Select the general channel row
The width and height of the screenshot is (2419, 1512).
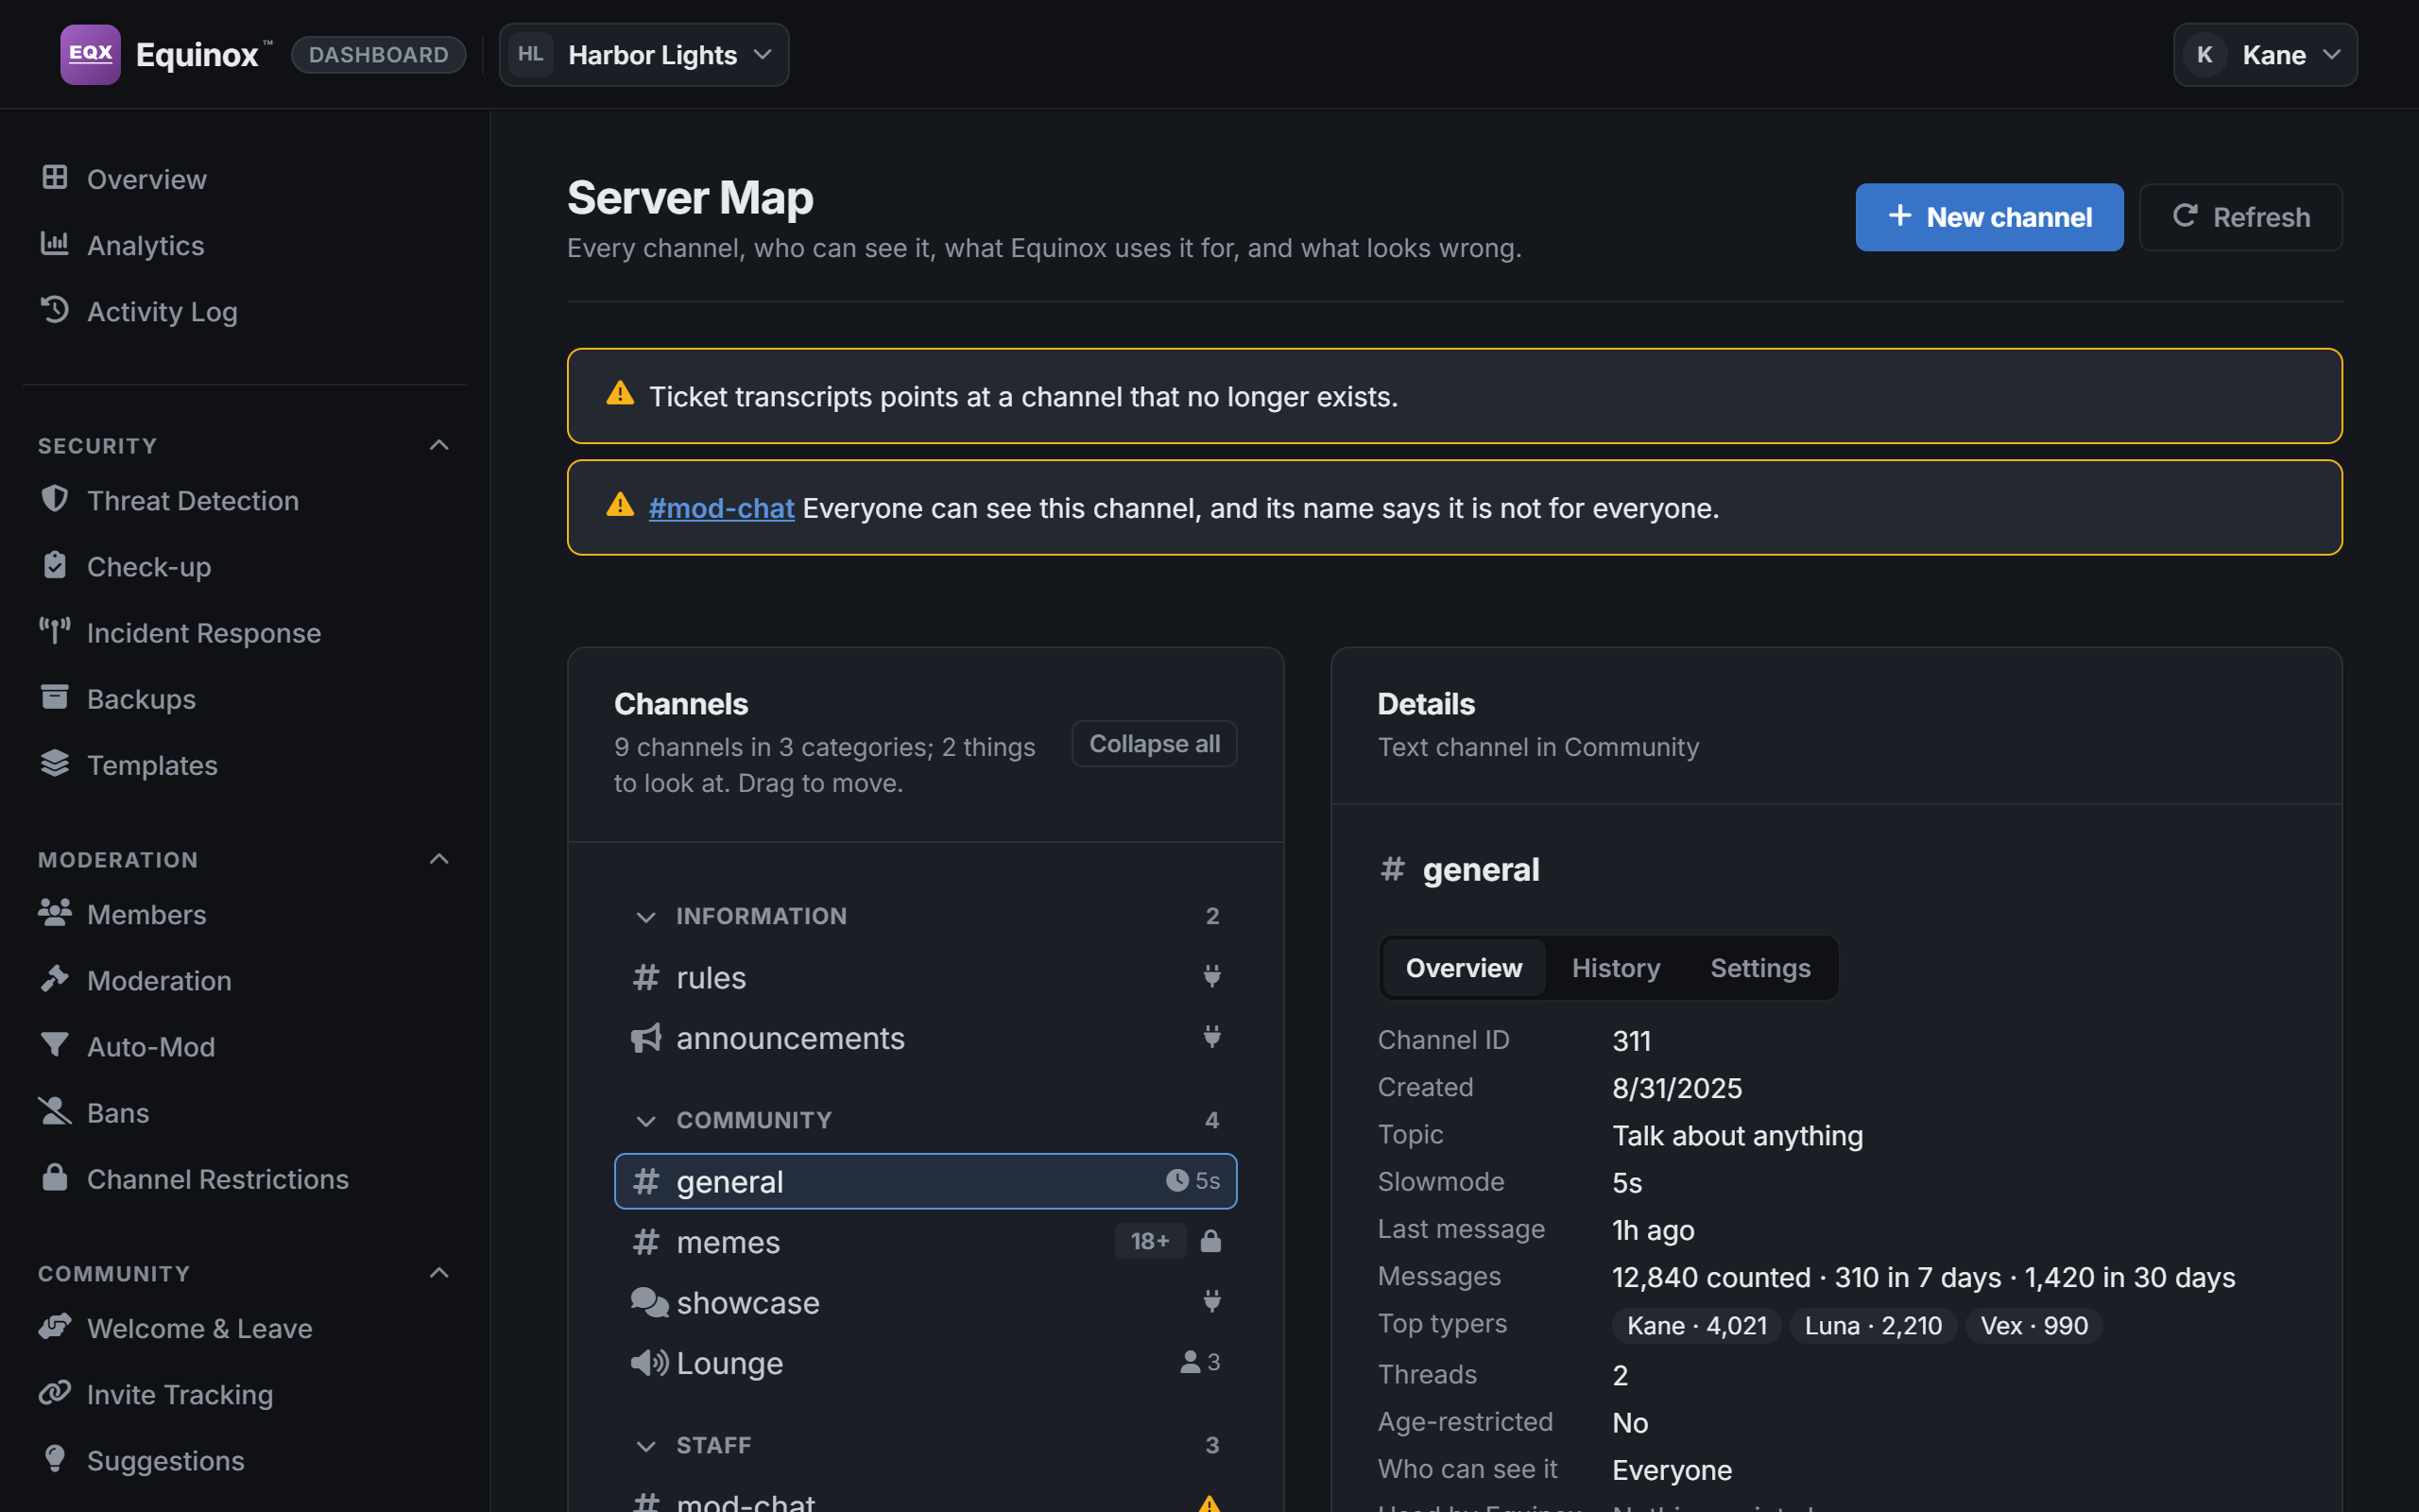[926, 1181]
